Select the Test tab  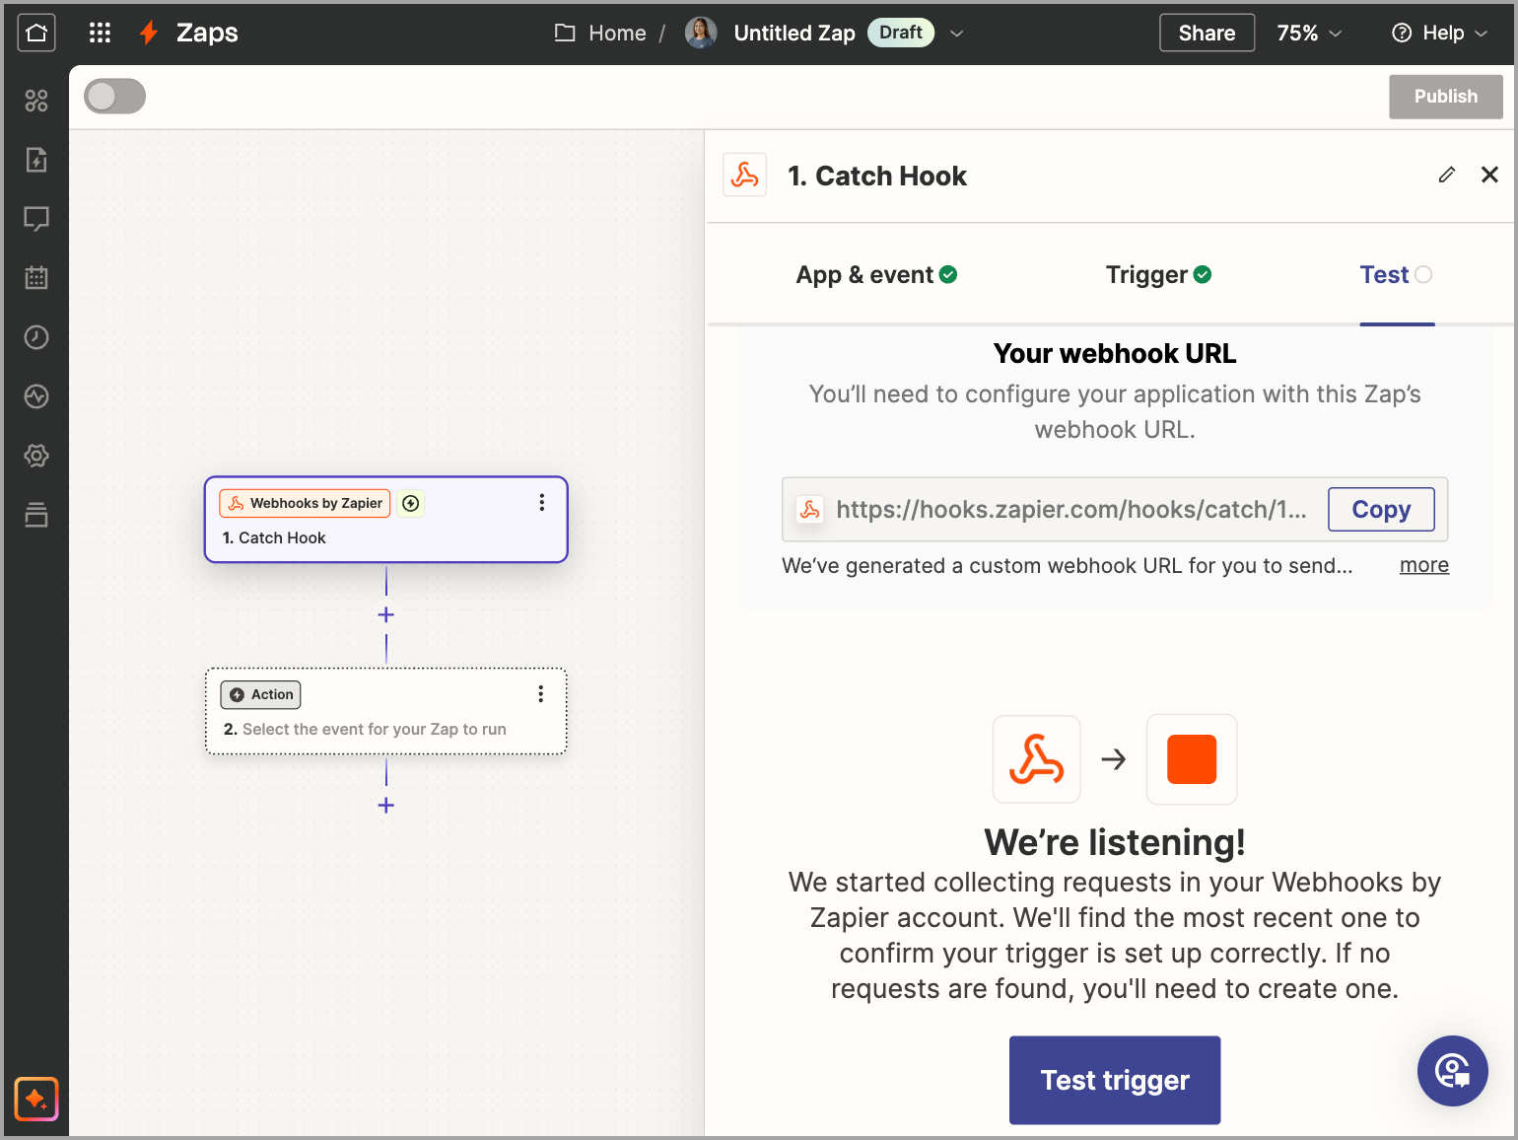(x=1396, y=275)
